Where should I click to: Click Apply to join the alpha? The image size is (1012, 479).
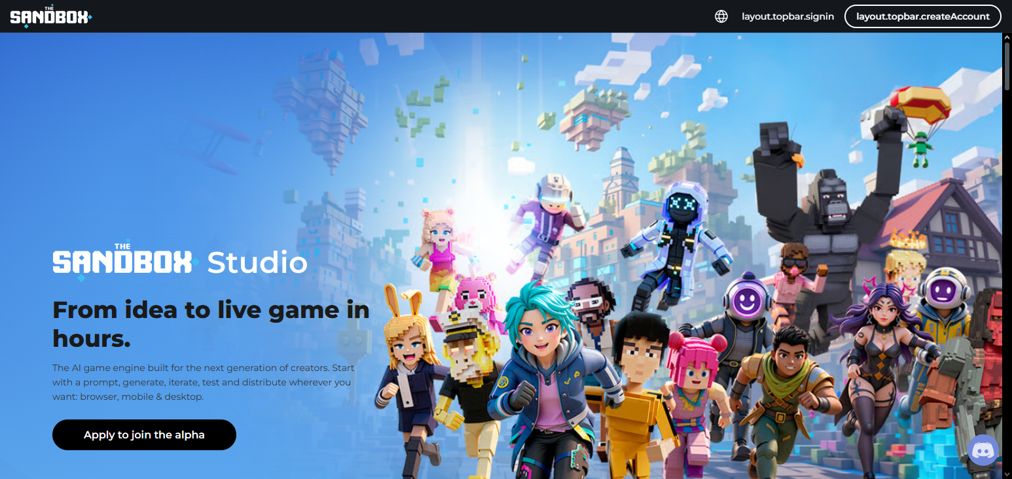click(144, 435)
